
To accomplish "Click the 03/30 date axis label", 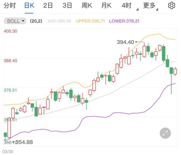I will (x=8, y=152).
